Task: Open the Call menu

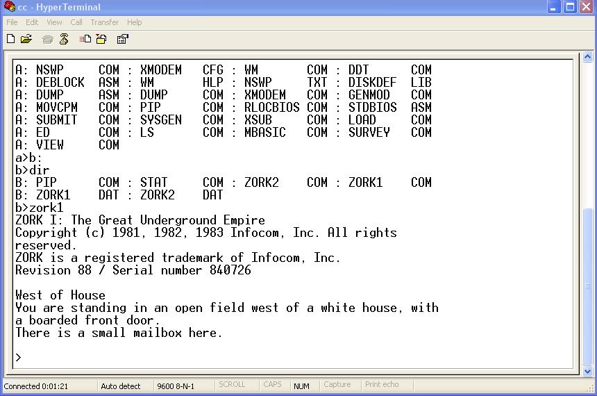Action: point(76,22)
